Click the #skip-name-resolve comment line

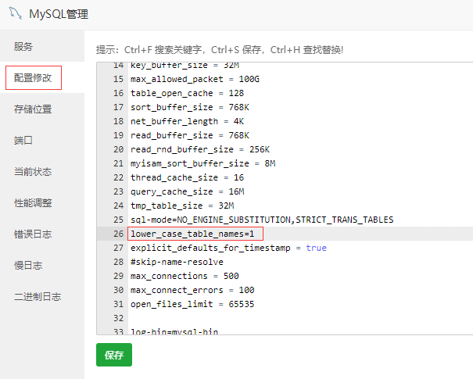(x=177, y=262)
